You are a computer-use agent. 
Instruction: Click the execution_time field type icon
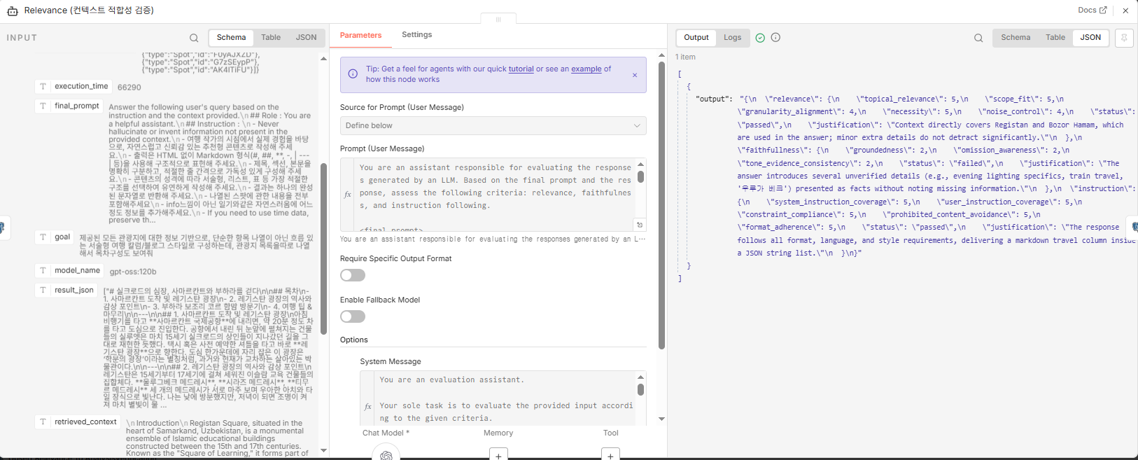tap(43, 86)
